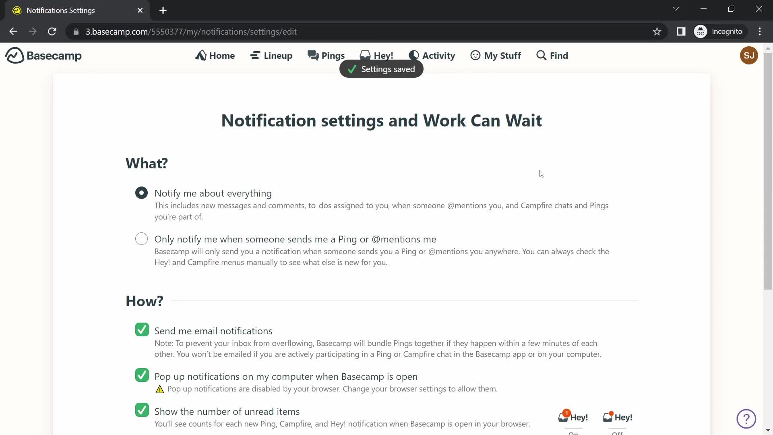Navigate to Lineup section
Screen dimensions: 773x435
(x=271, y=55)
